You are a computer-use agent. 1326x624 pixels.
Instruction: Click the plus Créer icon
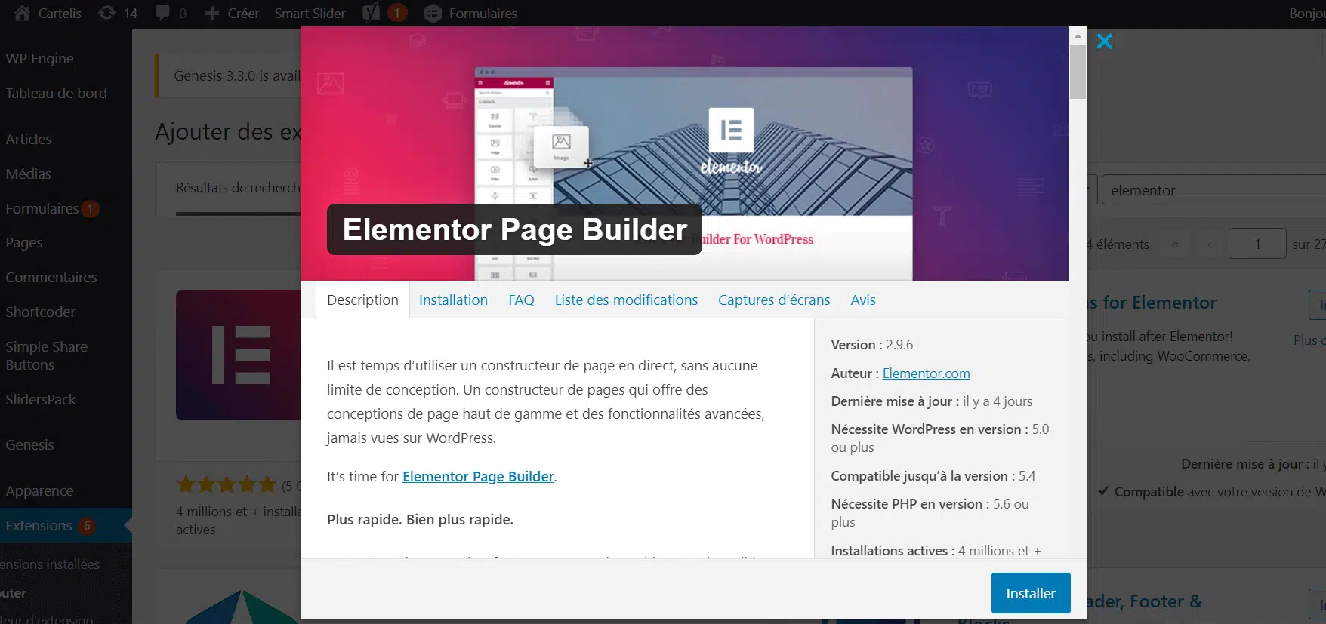[x=212, y=14]
